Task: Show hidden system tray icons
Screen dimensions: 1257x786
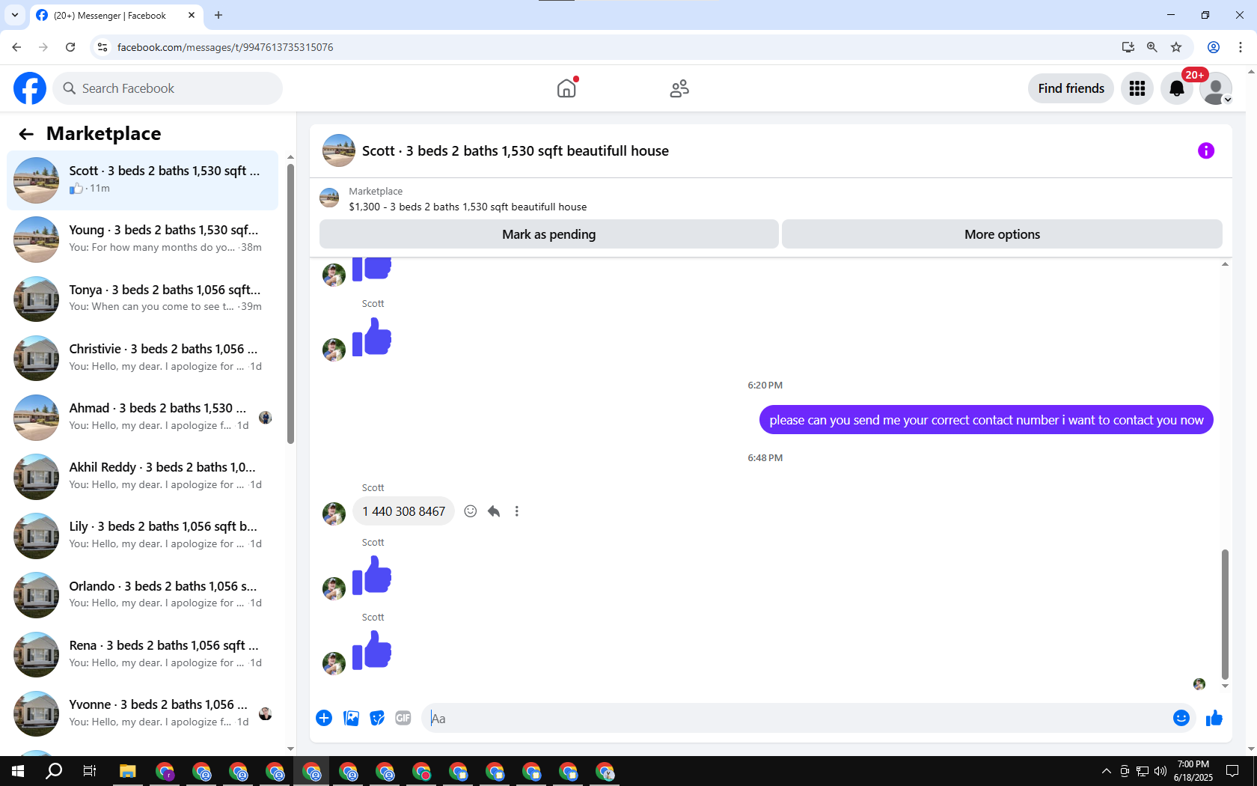Action: click(x=1106, y=771)
